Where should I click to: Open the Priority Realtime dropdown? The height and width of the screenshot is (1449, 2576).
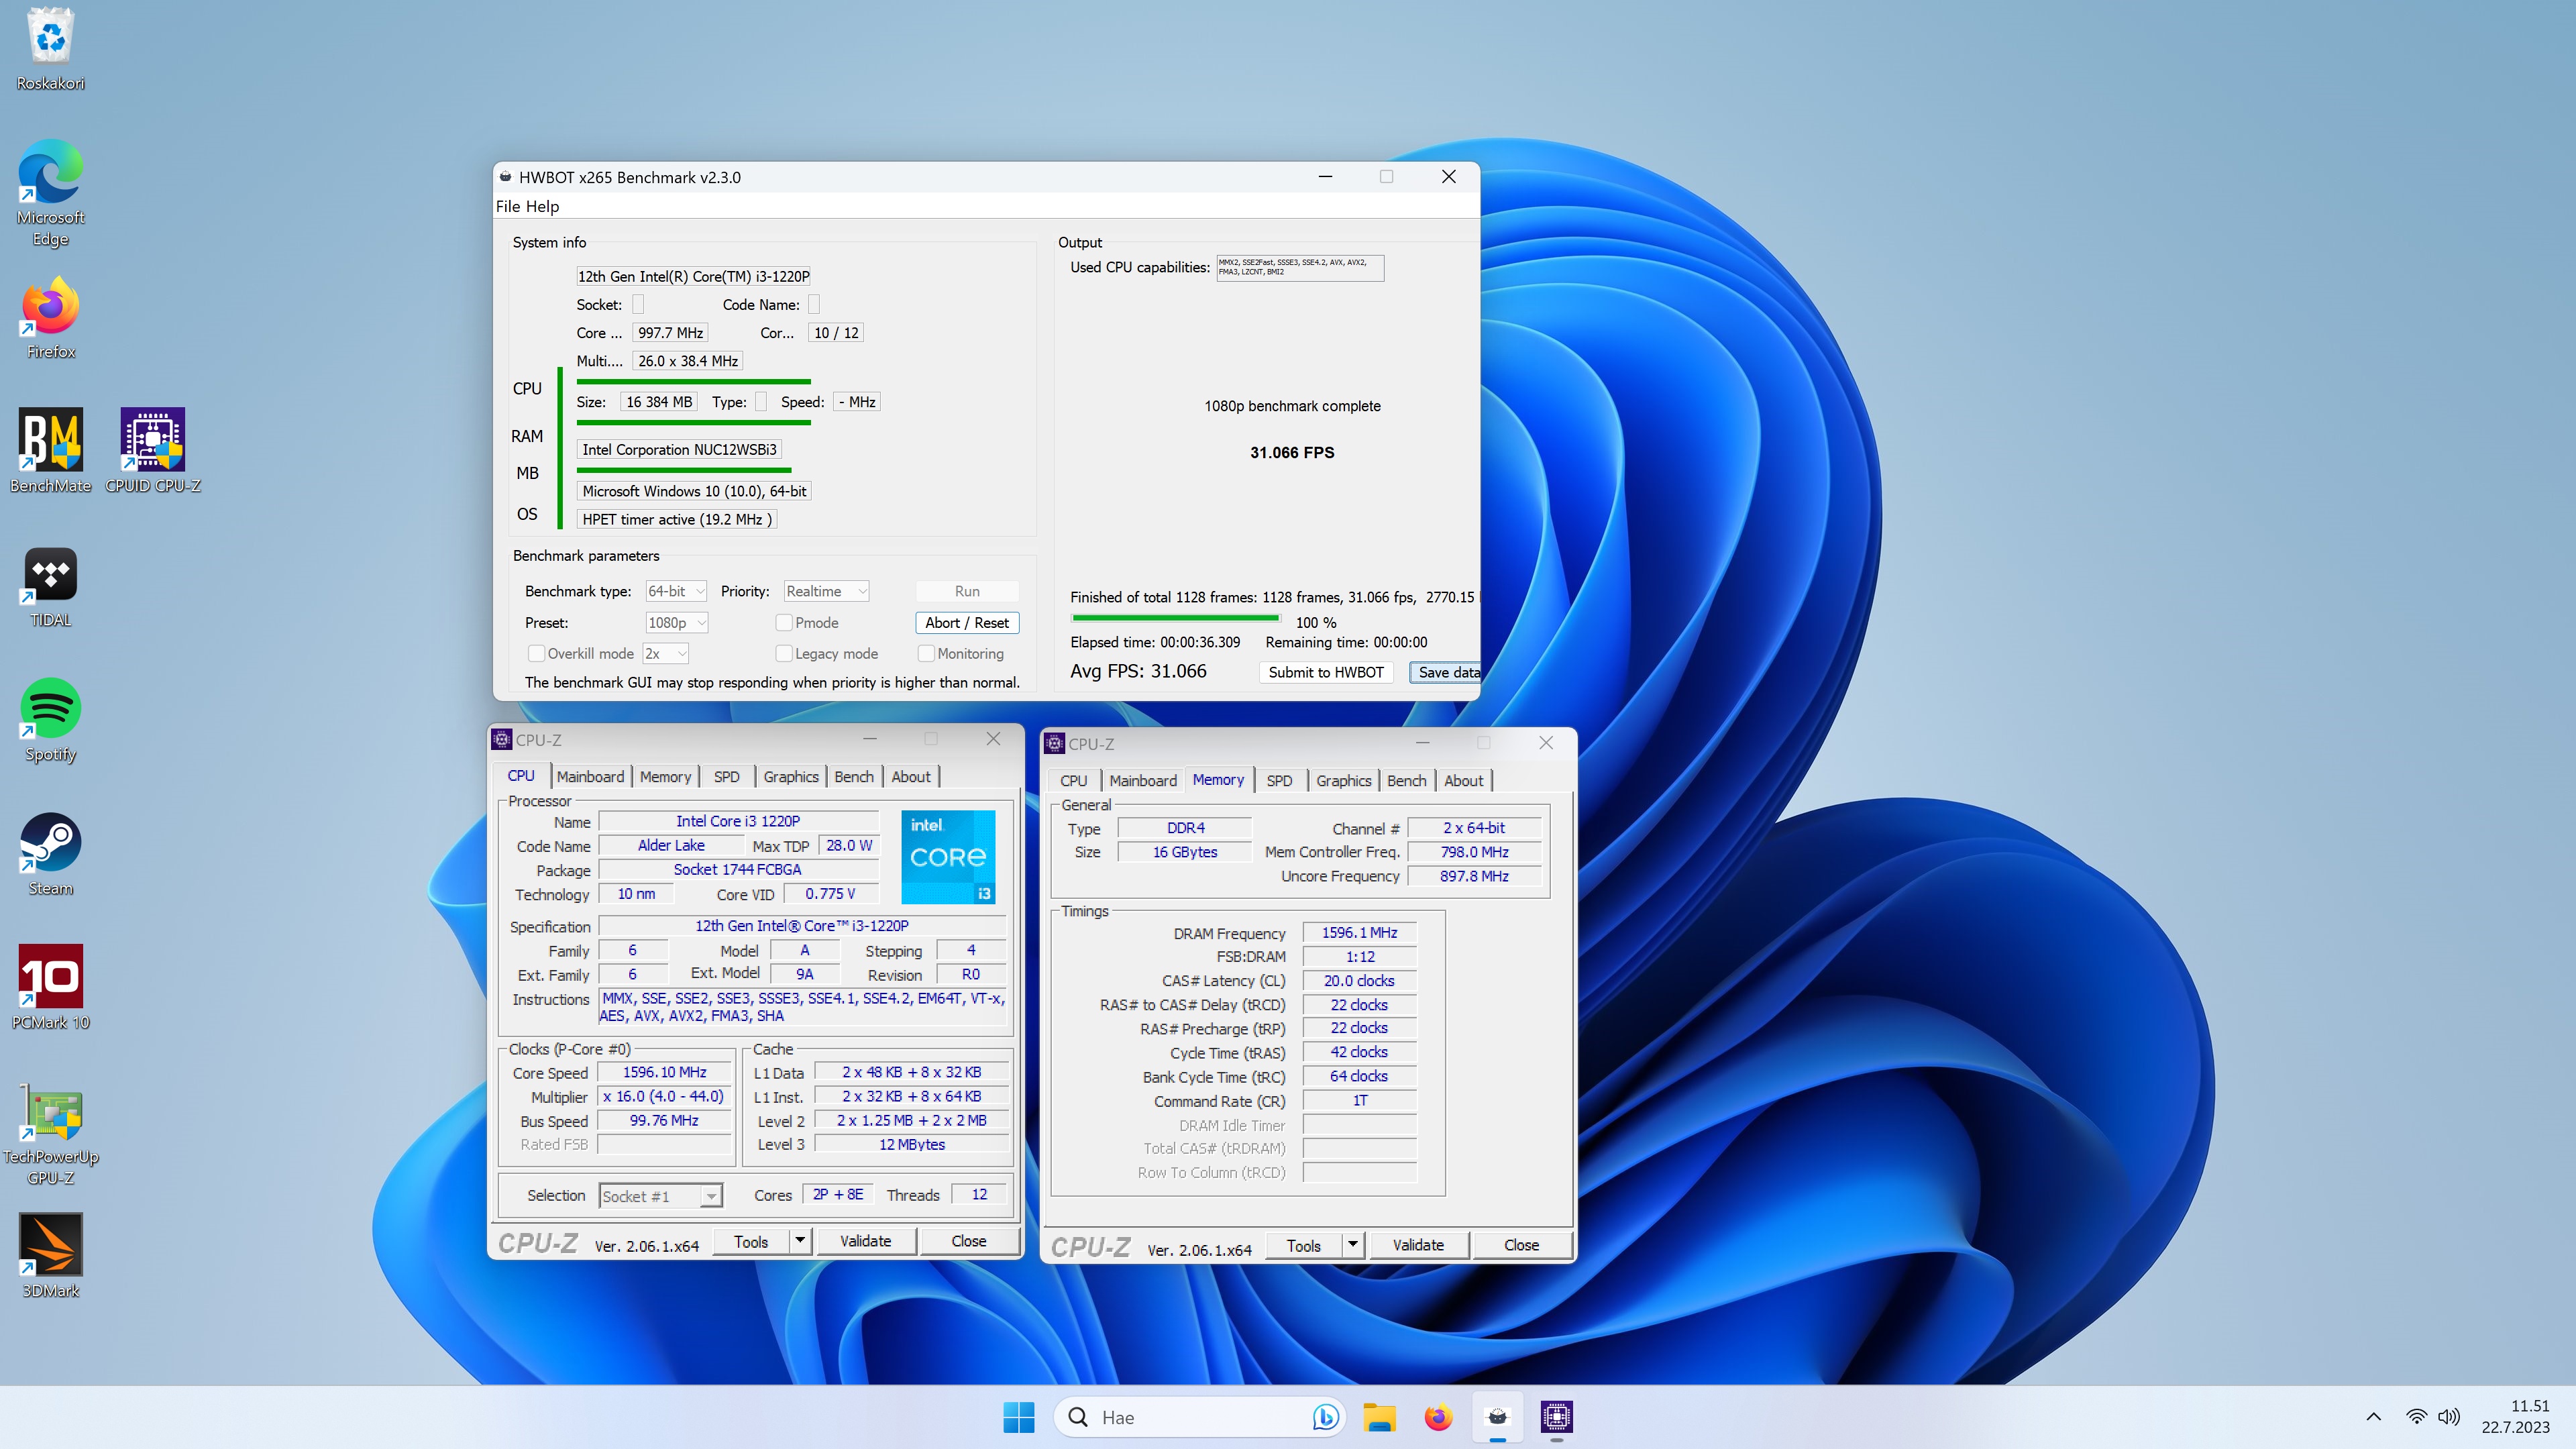[x=826, y=591]
